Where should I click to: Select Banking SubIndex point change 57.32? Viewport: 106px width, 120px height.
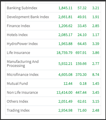tap(82, 8)
